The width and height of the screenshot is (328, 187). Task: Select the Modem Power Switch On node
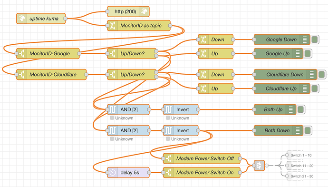point(202,172)
